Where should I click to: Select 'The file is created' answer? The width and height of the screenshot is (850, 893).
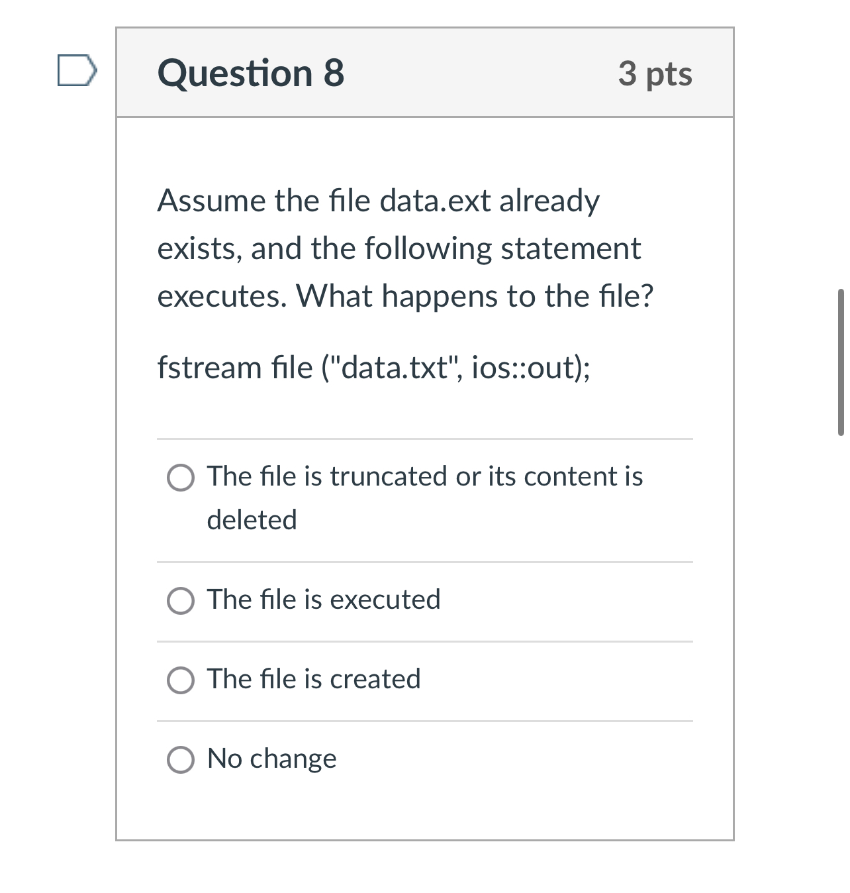(x=314, y=678)
